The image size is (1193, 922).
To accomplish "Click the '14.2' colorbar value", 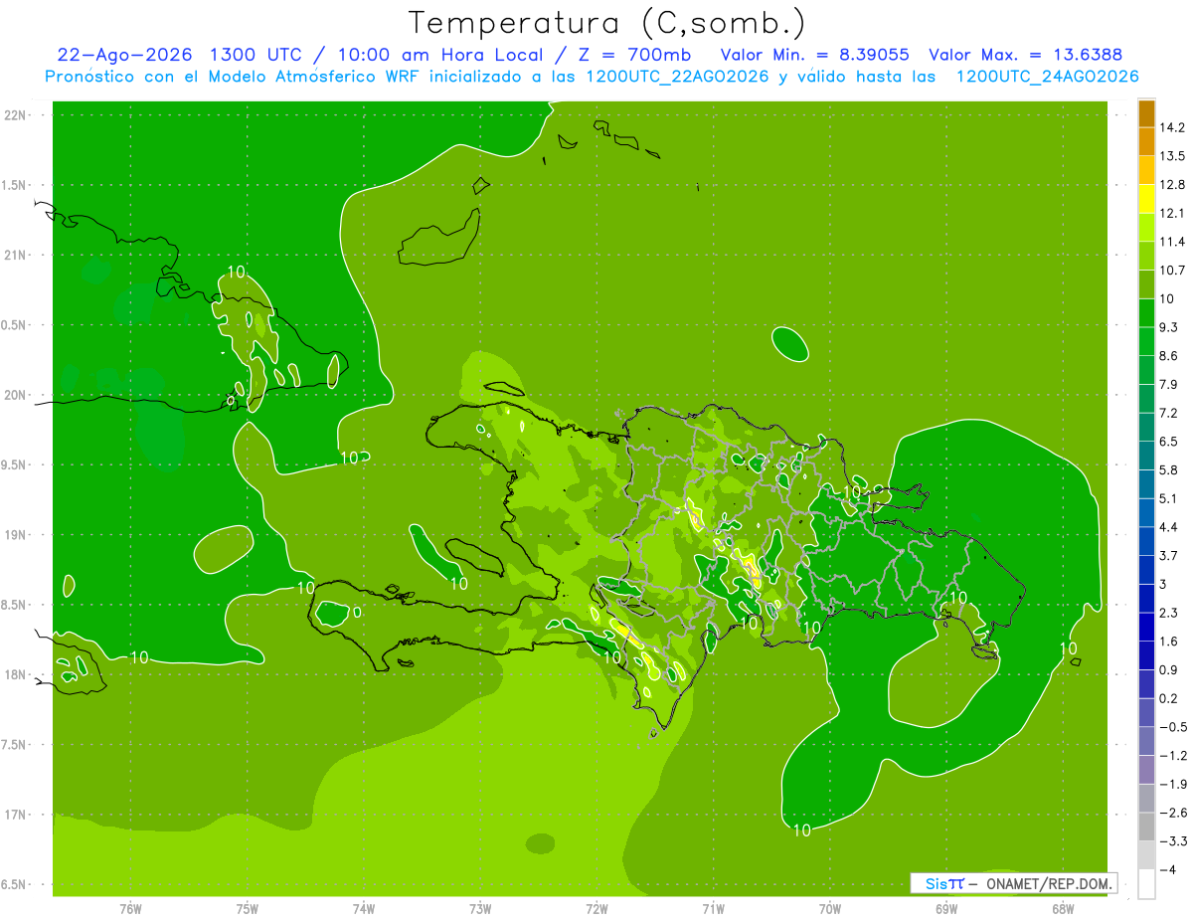I will [1172, 127].
